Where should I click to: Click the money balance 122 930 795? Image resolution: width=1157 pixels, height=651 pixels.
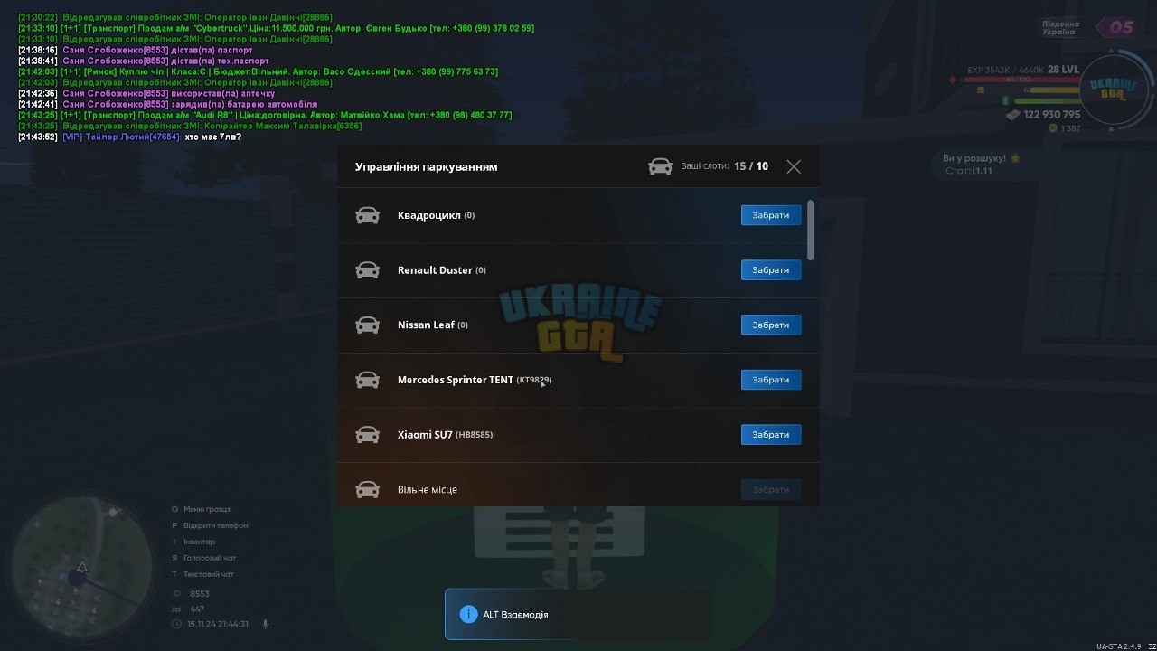tap(1052, 115)
